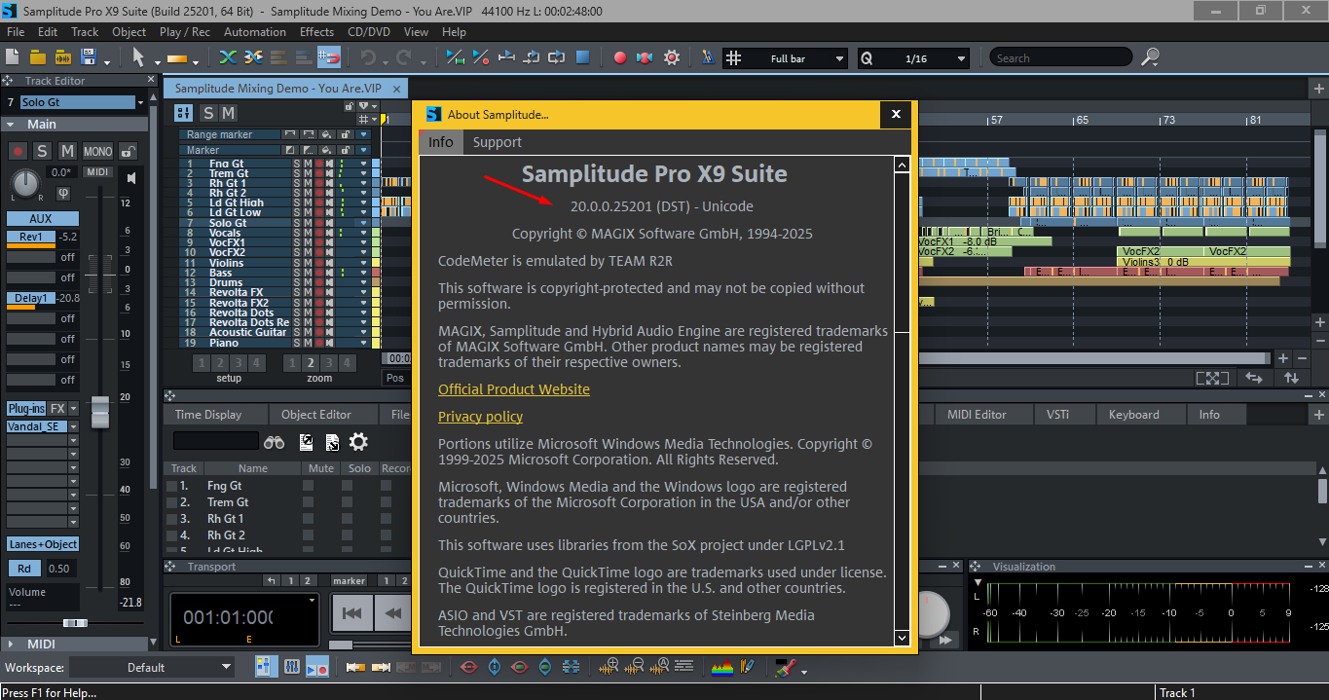Click the Search input field

tap(1061, 58)
